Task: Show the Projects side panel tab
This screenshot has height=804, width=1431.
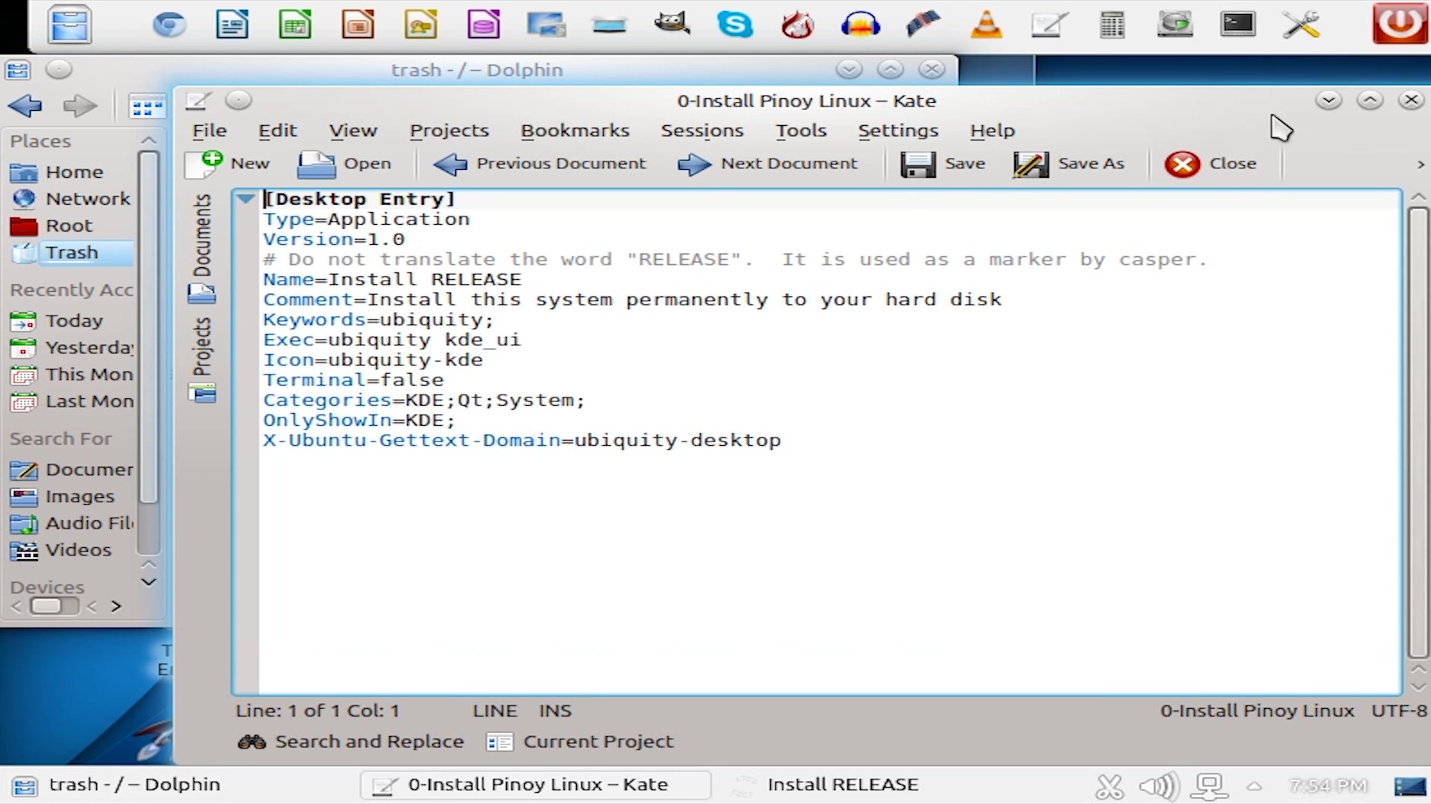Action: [x=202, y=359]
